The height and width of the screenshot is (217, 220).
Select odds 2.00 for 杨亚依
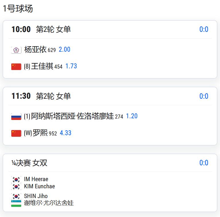click(64, 49)
